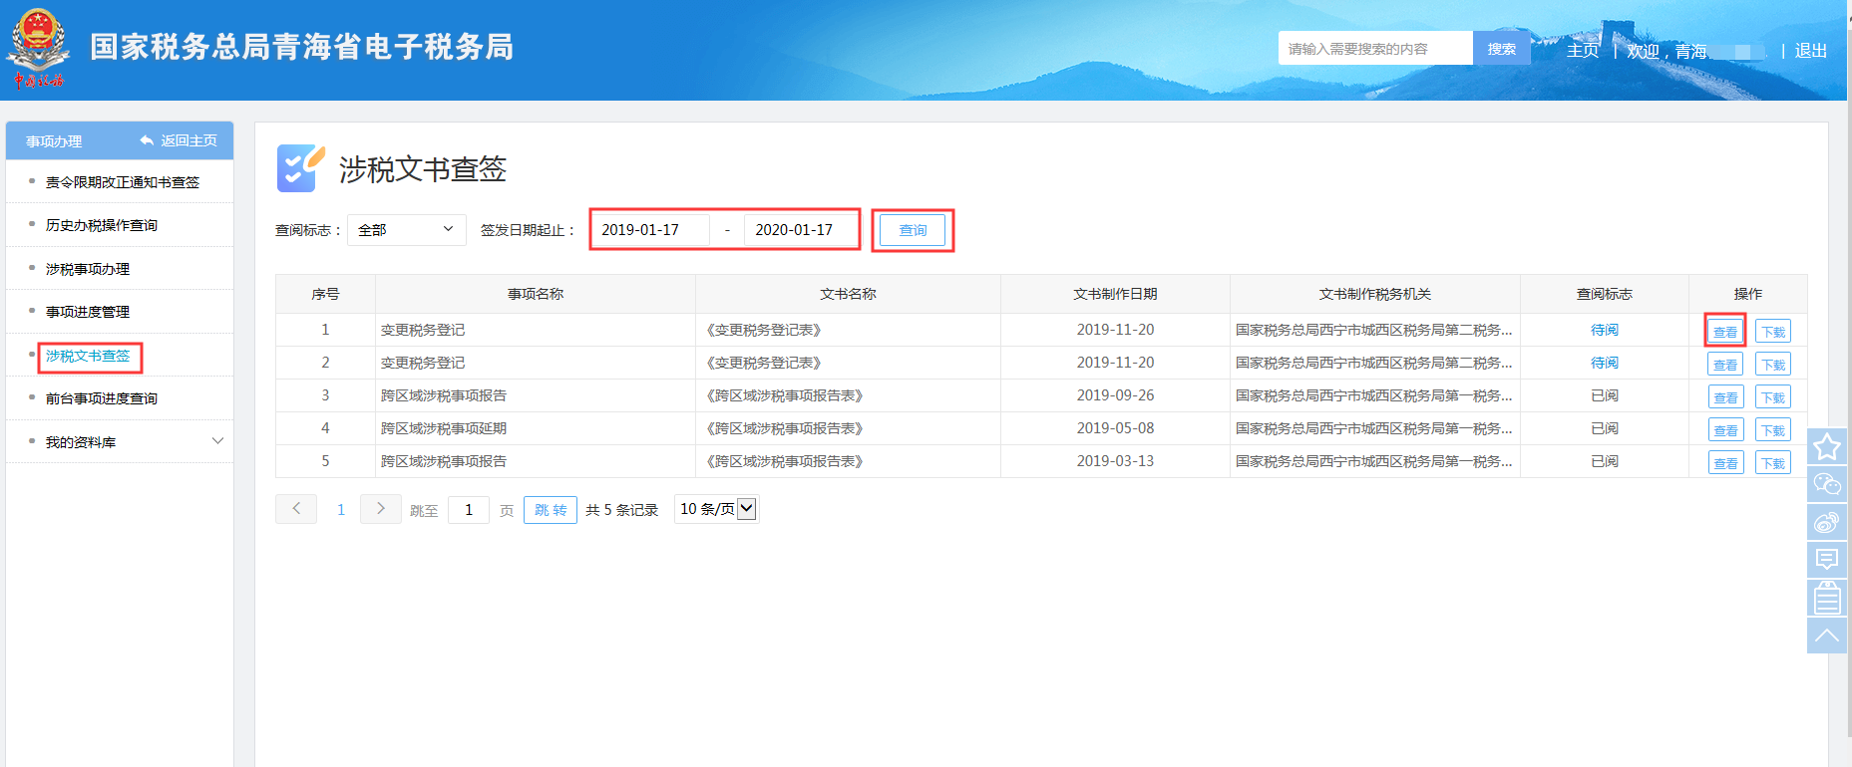Go to next page arrow

click(x=380, y=509)
